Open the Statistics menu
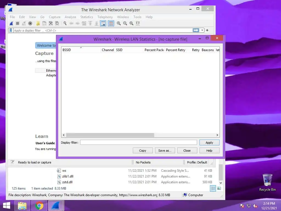281x211 pixels. coord(87,17)
